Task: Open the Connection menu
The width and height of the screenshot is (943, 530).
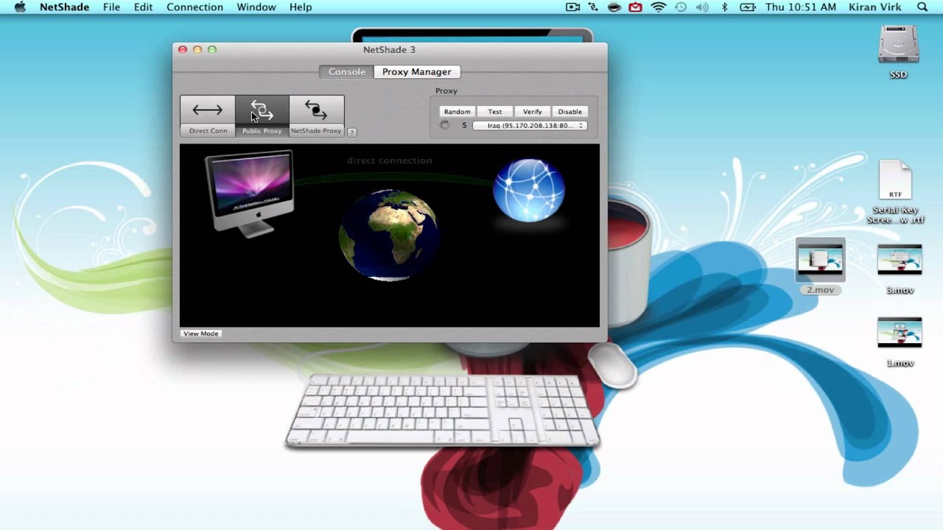Action: 194,7
